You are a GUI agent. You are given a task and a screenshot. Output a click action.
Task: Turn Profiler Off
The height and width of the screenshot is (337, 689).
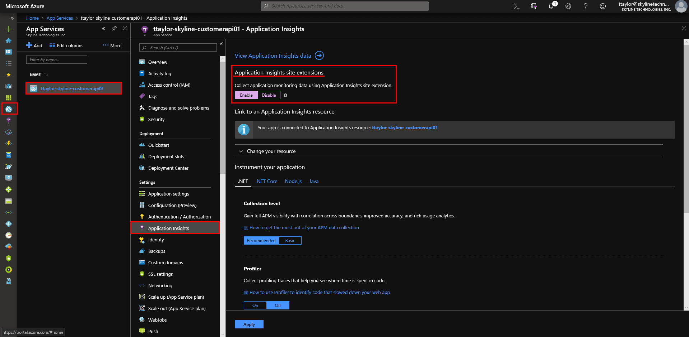coord(278,305)
